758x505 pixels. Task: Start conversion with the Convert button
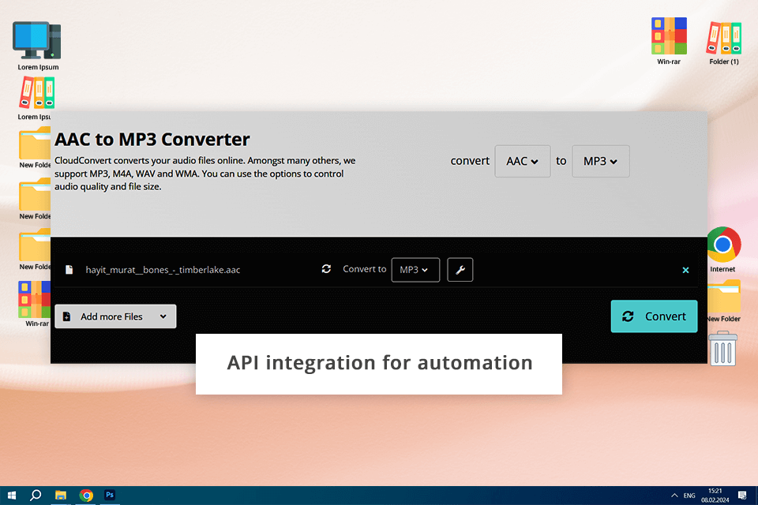(654, 316)
